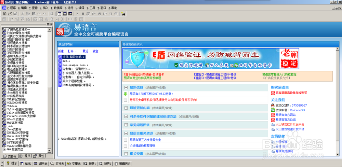
Task: Open the 编译 menu
Action: pos(80,8)
